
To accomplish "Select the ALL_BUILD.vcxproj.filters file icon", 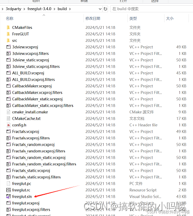I will click(8, 80).
